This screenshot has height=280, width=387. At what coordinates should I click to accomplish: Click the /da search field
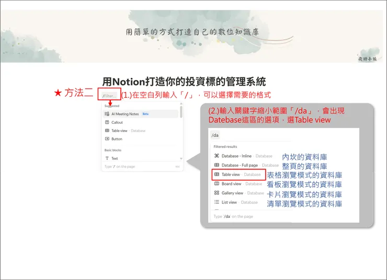215,135
